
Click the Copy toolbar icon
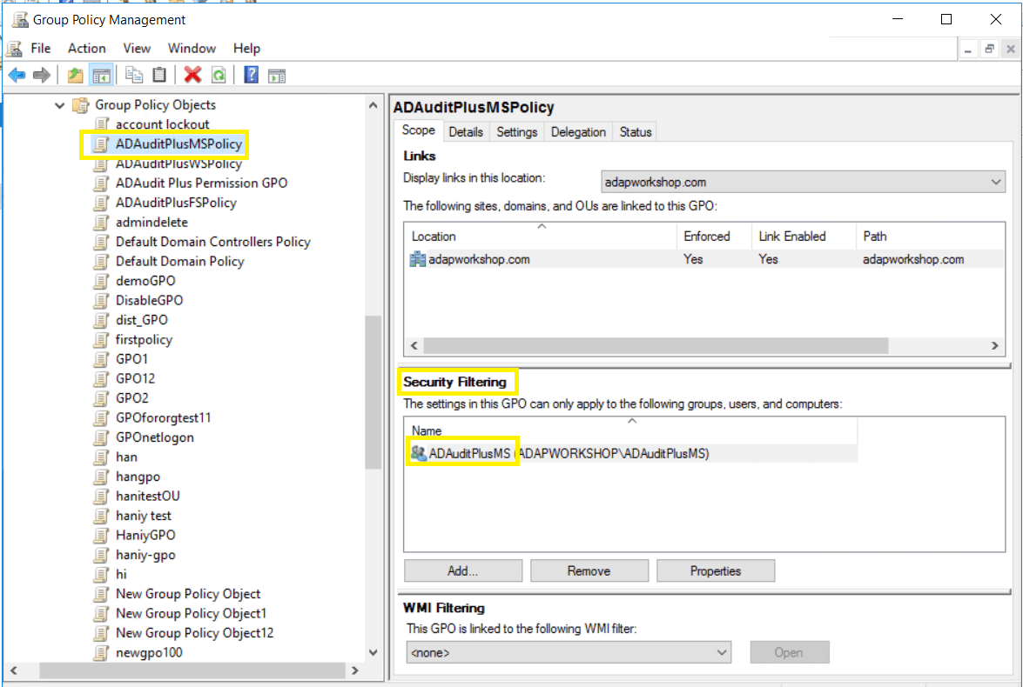[134, 76]
